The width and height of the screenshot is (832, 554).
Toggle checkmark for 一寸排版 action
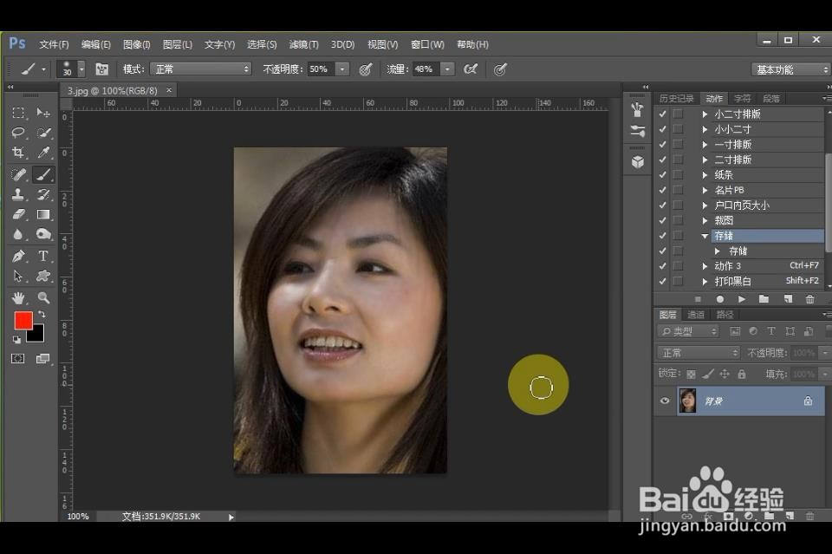662,144
